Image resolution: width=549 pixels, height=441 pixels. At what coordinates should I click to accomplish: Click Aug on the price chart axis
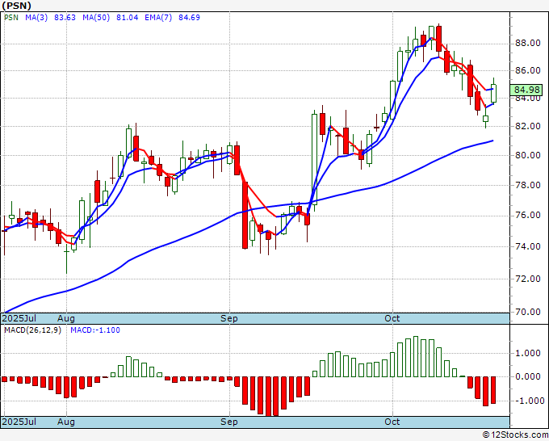pos(66,318)
